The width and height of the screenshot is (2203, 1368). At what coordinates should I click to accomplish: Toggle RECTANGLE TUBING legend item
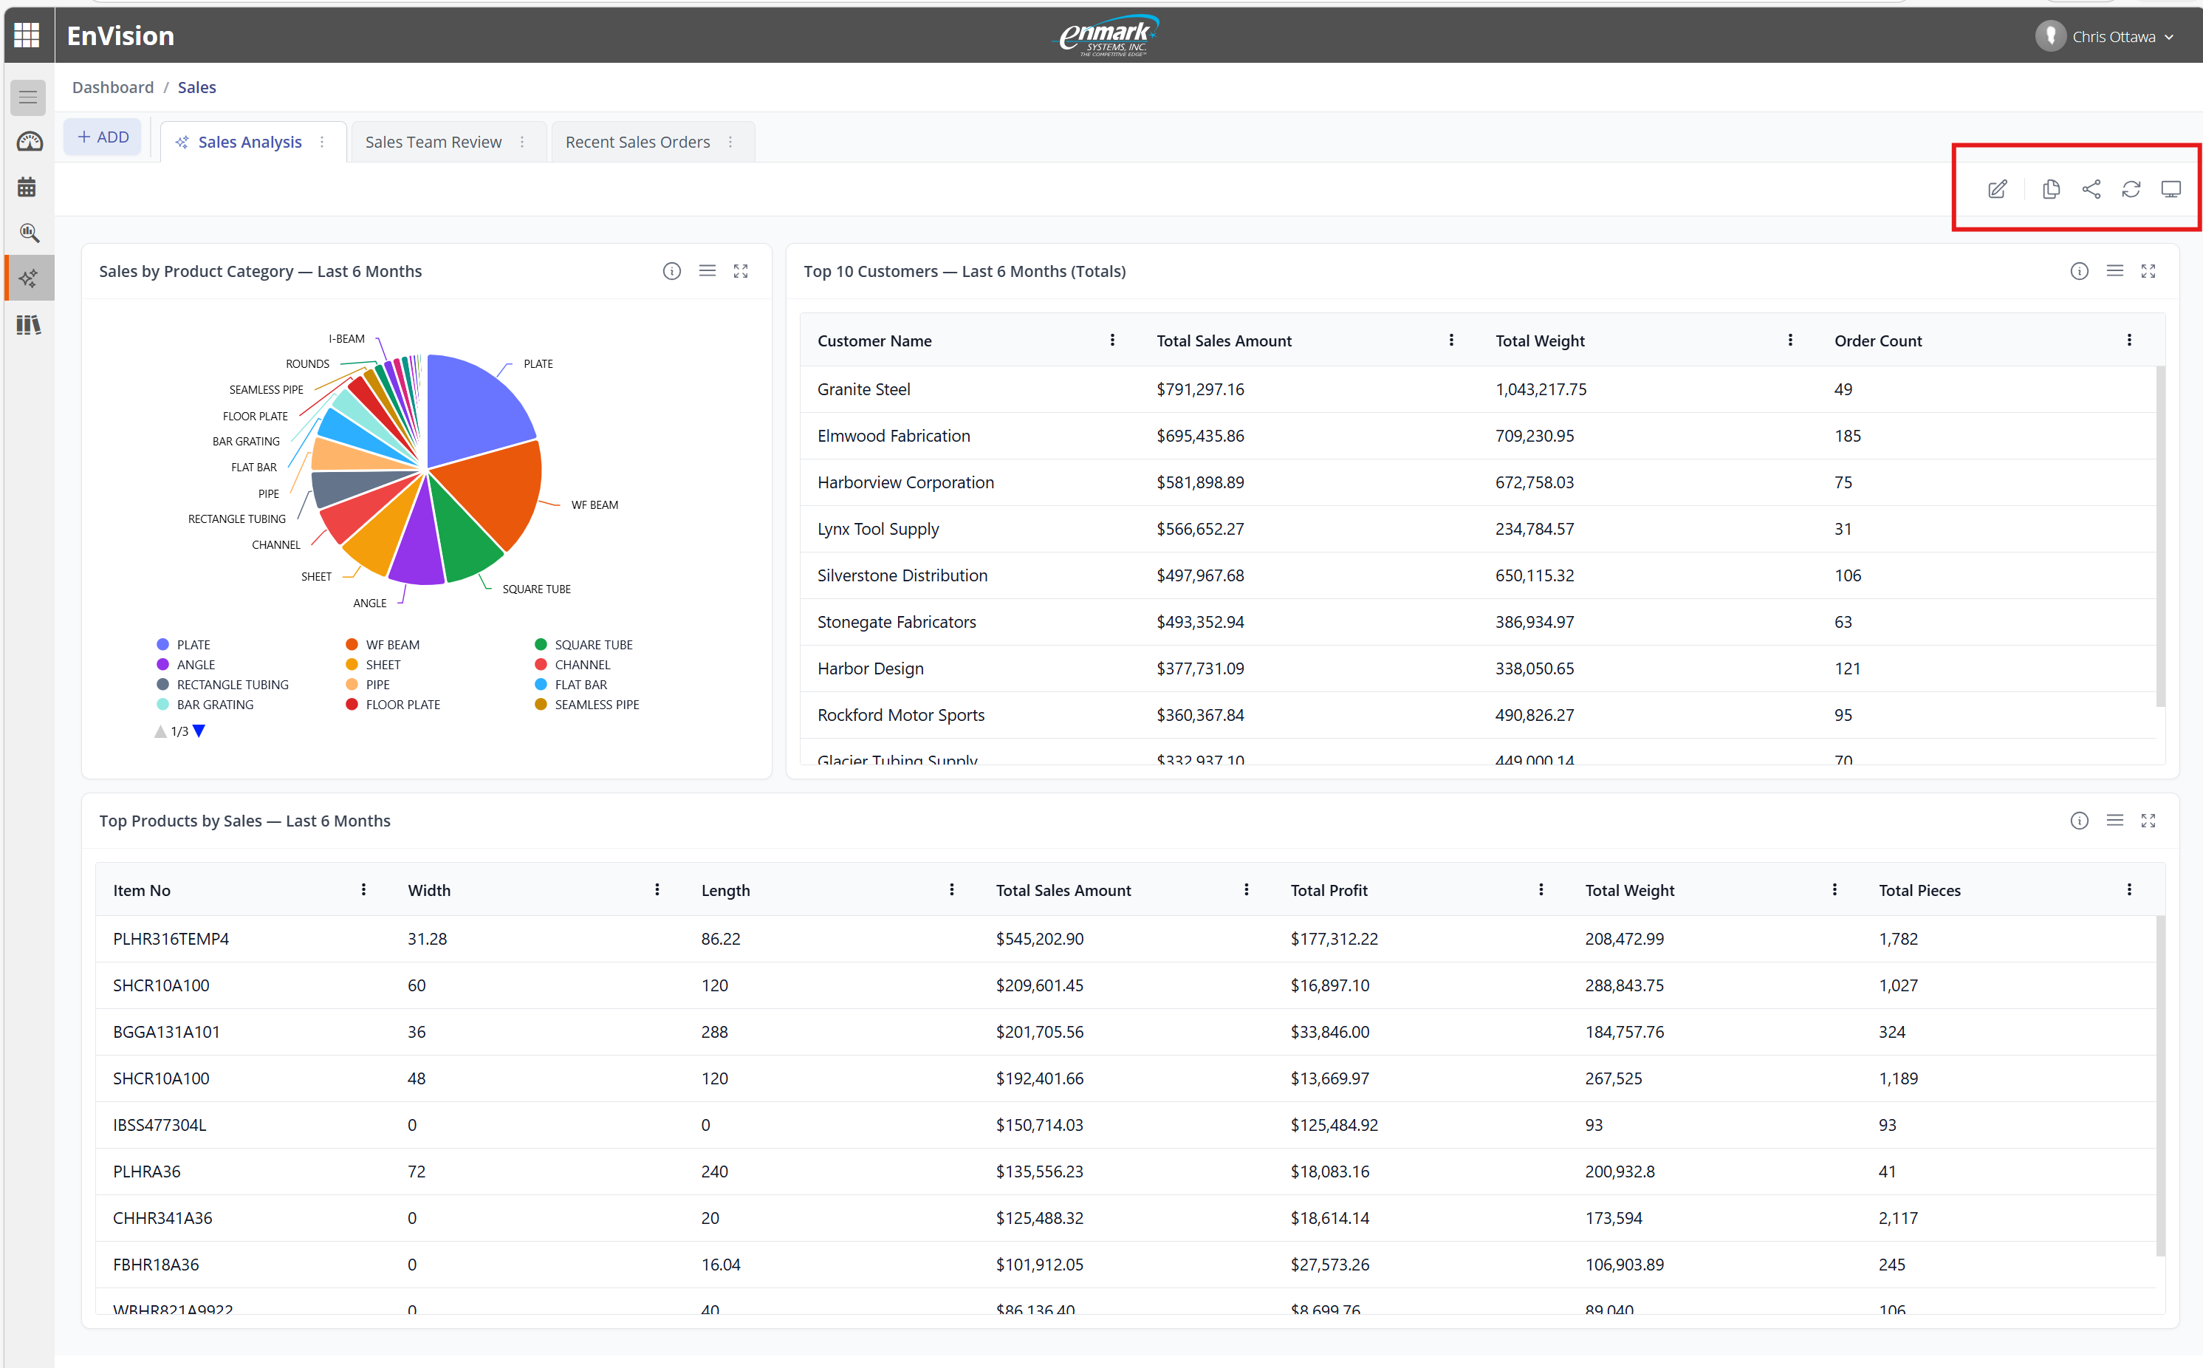click(x=222, y=684)
